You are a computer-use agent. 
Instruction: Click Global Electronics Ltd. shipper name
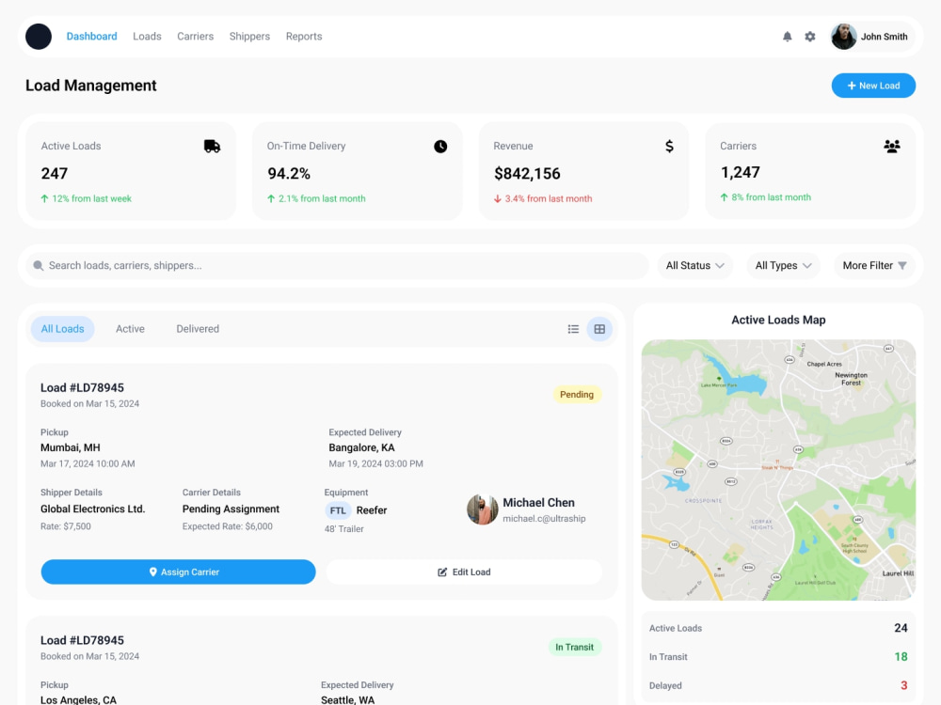(93, 509)
